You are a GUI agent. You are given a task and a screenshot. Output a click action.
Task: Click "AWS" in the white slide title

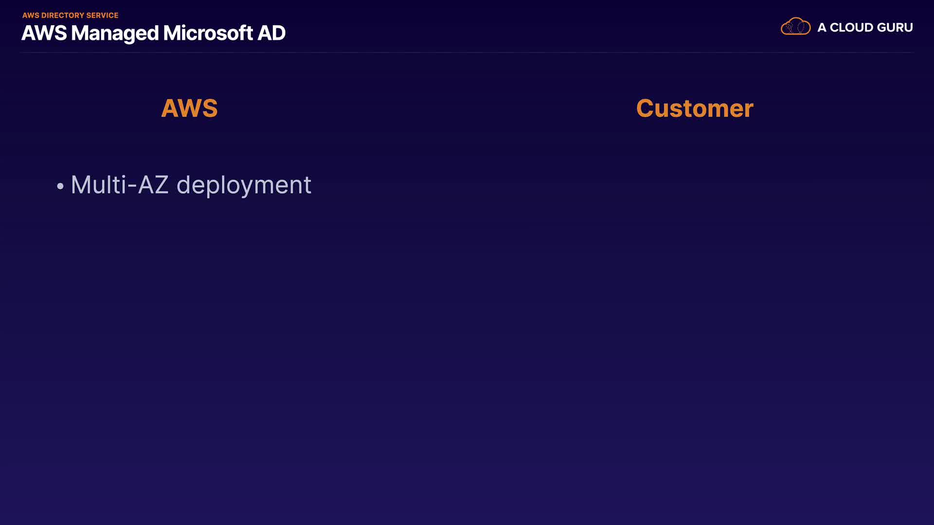pyautogui.click(x=44, y=33)
